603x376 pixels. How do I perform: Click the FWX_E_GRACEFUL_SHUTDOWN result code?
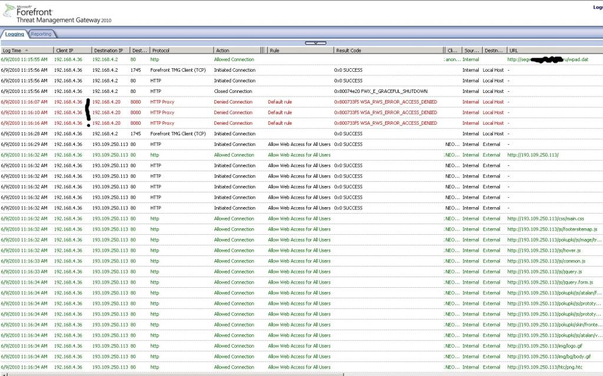click(x=381, y=92)
